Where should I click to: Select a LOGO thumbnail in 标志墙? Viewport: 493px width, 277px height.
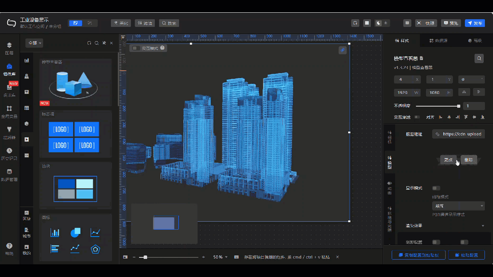click(61, 129)
